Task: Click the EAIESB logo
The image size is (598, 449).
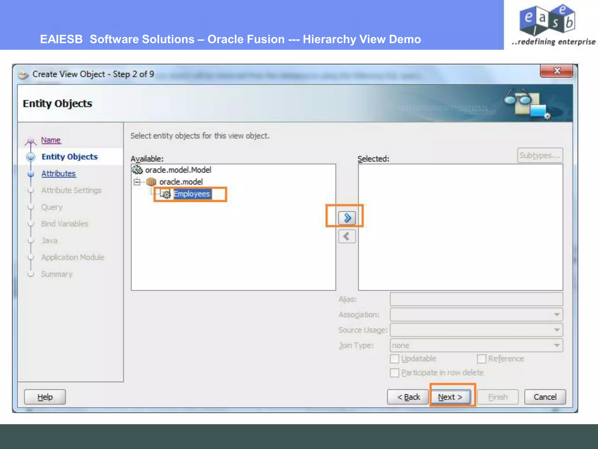Action: tap(548, 20)
